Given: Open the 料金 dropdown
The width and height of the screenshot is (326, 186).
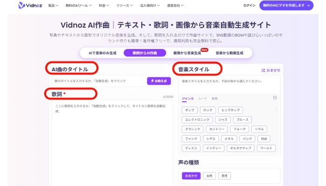Looking at the screenshot, I should tap(104, 6).
